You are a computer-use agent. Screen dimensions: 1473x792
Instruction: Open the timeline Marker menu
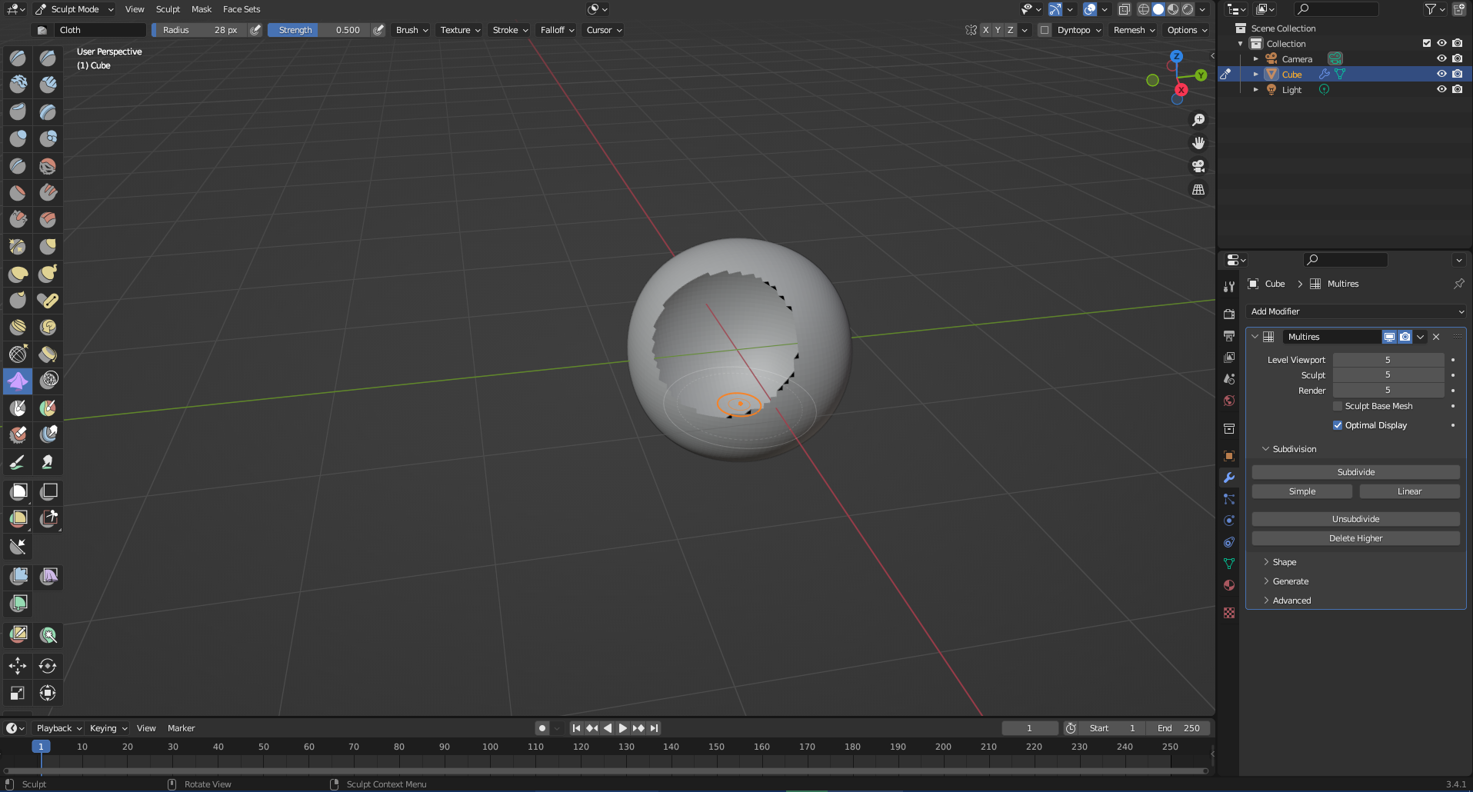tap(182, 728)
